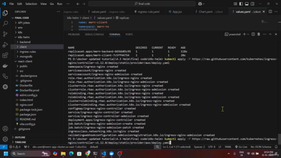Image resolution: width=281 pixels, height=158 pixels.
Task: Click the Explorer more actions ellipsis
Action: [58, 12]
